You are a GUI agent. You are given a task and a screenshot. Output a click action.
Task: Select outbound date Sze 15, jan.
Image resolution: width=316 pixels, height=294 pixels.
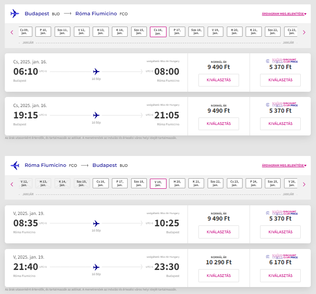click(x=139, y=31)
